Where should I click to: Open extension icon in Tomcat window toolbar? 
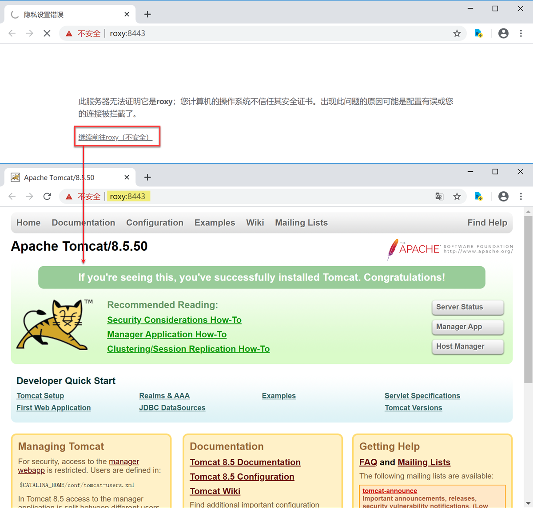(478, 196)
